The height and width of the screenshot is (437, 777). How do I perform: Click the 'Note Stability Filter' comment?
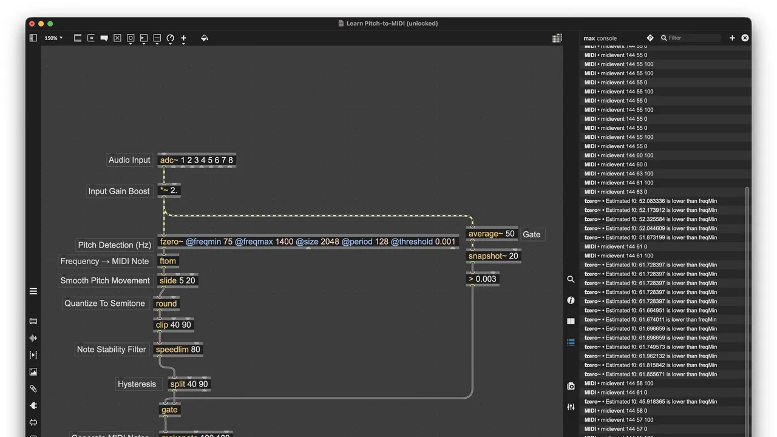(112, 350)
